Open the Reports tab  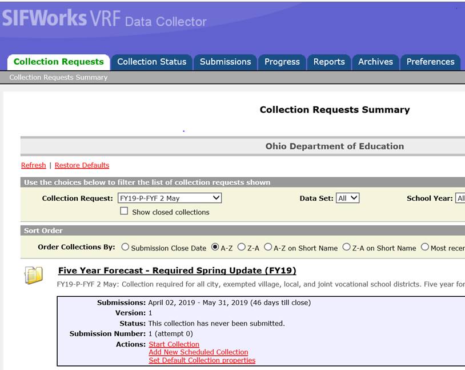pyautogui.click(x=329, y=62)
